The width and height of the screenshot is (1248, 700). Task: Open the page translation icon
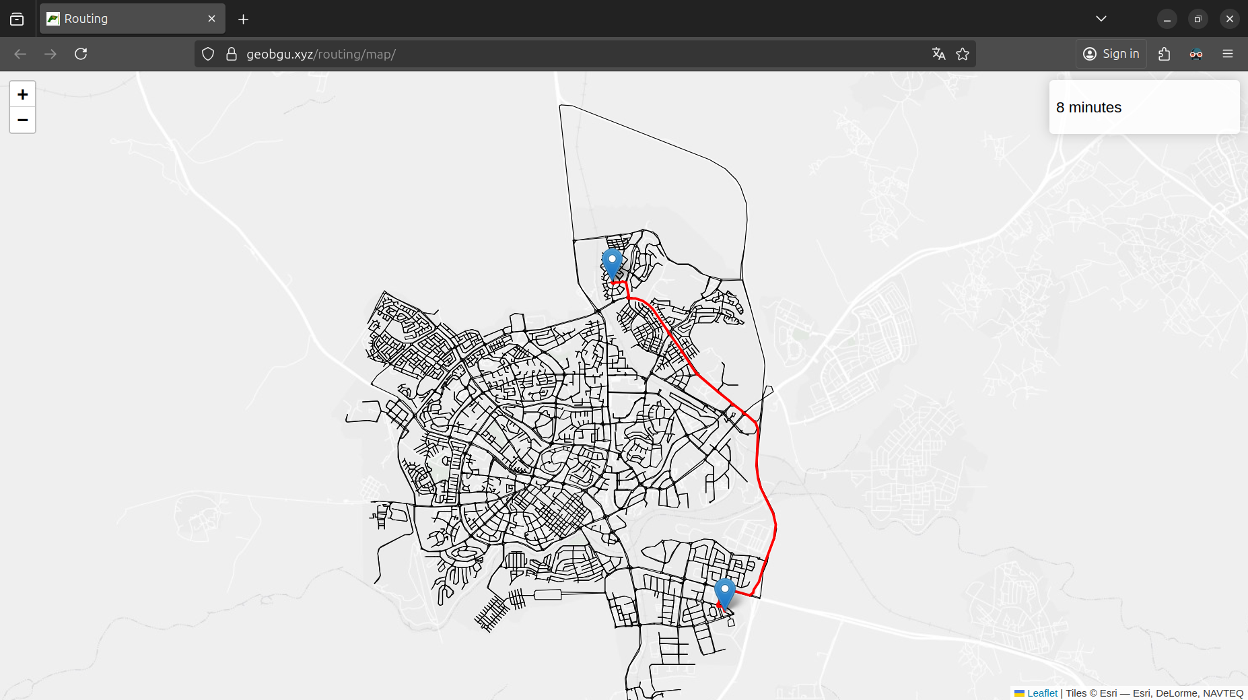[x=938, y=54]
